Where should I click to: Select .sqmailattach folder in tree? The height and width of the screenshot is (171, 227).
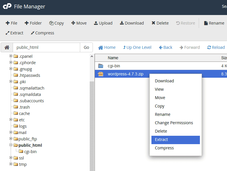click(x=31, y=88)
